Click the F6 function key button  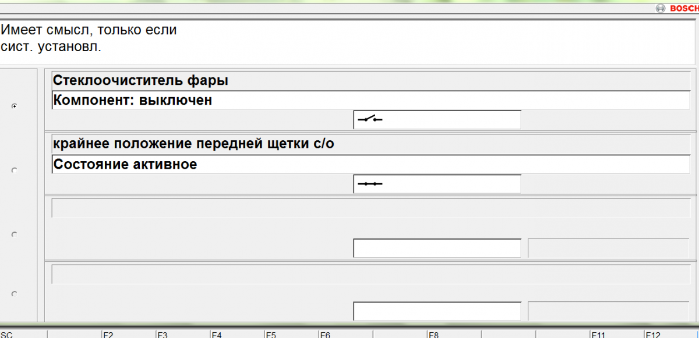click(345, 335)
